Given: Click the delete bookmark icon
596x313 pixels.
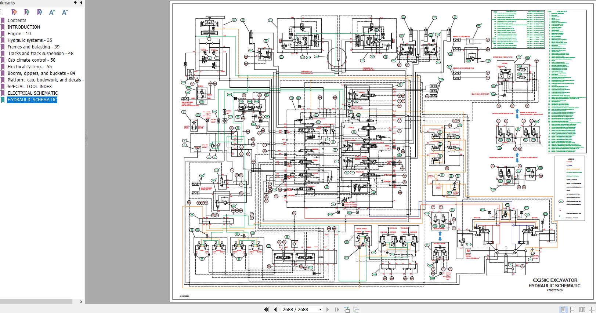Looking at the screenshot, I should click(14, 12).
